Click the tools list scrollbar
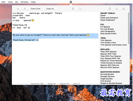 pos(128,28)
